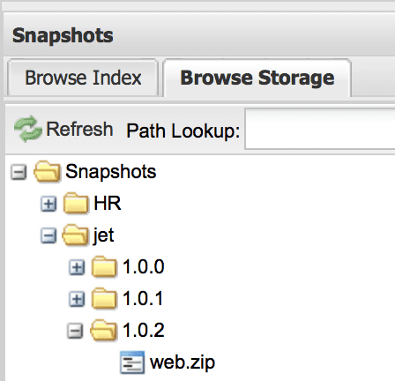The width and height of the screenshot is (395, 381).
Task: Open the web.zip file entry
Action: coord(183,362)
